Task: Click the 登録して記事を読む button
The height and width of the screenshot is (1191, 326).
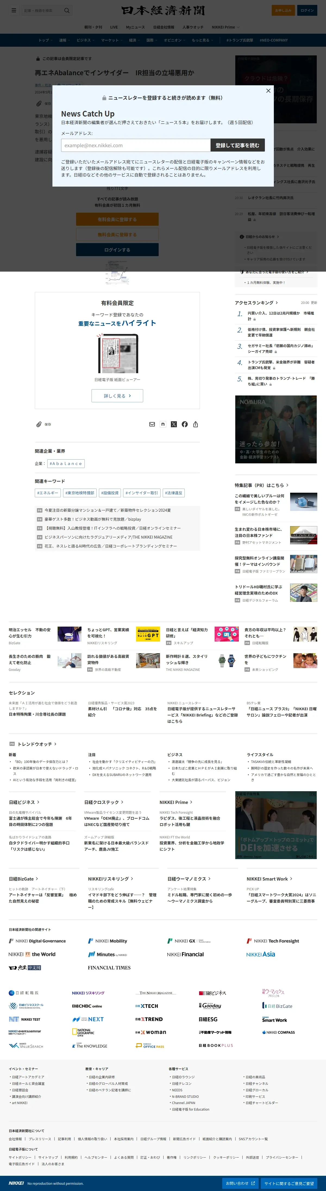Action: [x=238, y=145]
